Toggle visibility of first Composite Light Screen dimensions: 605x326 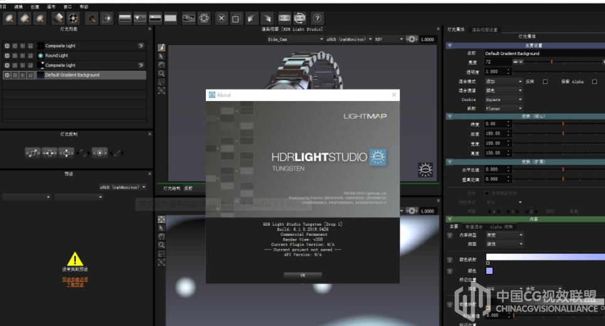[7, 46]
